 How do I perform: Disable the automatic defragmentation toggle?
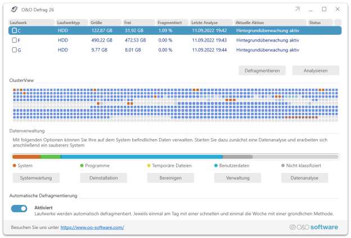click(x=19, y=209)
